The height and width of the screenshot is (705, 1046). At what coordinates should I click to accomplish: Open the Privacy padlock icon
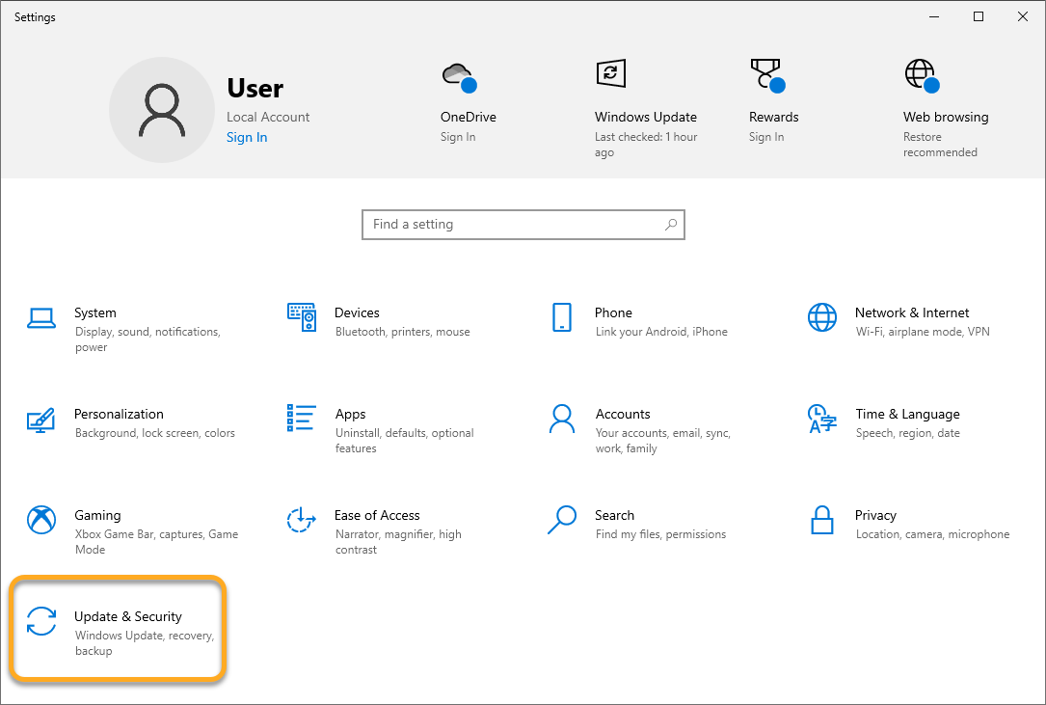point(822,520)
